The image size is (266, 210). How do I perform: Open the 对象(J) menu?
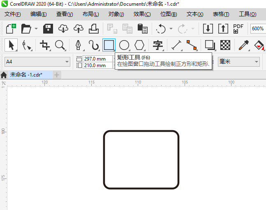click(x=116, y=14)
